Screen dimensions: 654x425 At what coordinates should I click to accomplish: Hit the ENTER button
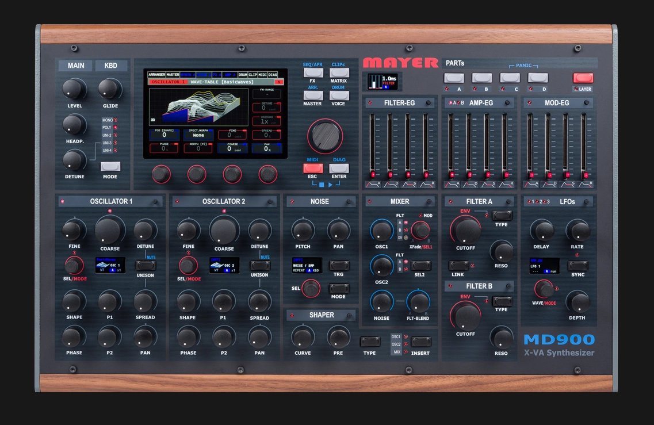pos(339,168)
